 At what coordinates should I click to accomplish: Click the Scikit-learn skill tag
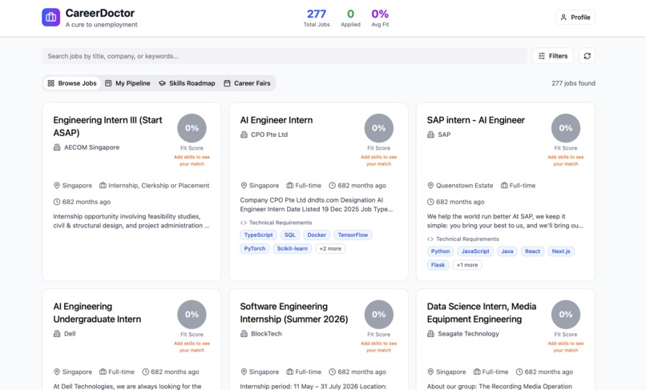(x=292, y=249)
